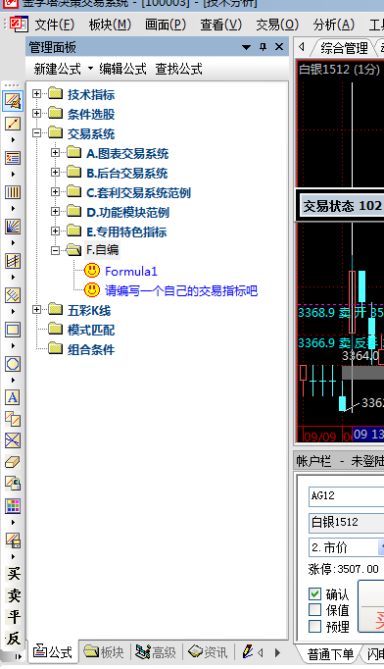This screenshot has height=669, width=384.
Task: Select the parallel diagonal lines tool
Action: (x=13, y=295)
